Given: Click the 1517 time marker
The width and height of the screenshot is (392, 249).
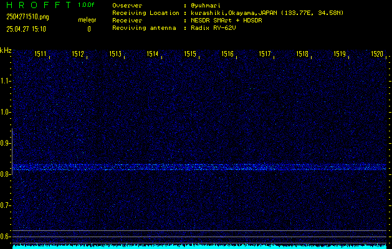Looking at the screenshot, I should point(265,54).
